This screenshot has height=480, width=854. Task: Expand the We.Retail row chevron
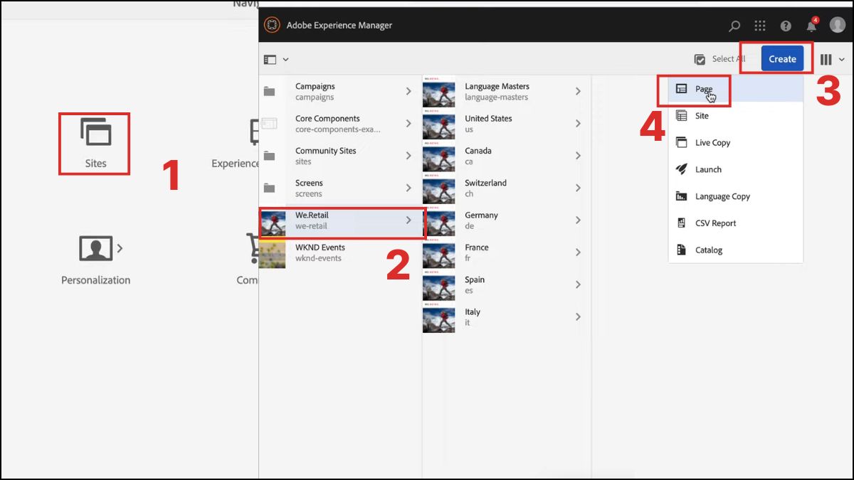(x=408, y=220)
